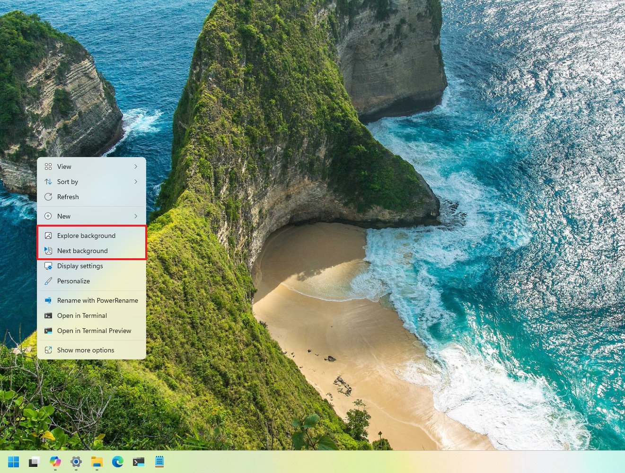Click the View grid icon
This screenshot has height=473, width=625.
pos(49,166)
